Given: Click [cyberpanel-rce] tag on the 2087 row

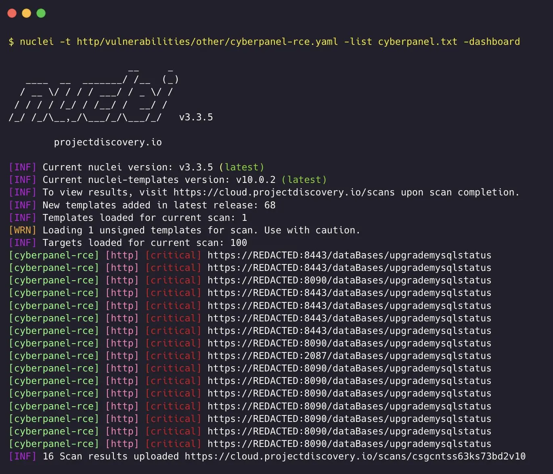Looking at the screenshot, I should pos(54,356).
